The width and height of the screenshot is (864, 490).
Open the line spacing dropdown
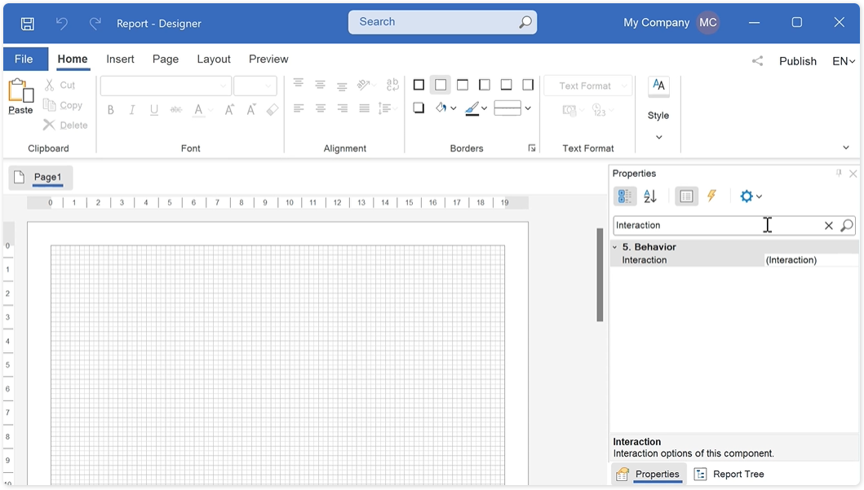[388, 108]
